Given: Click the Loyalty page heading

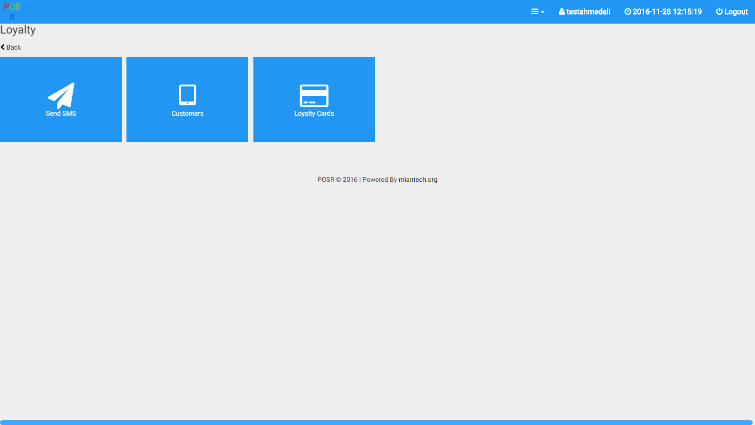Looking at the screenshot, I should pyautogui.click(x=18, y=30).
